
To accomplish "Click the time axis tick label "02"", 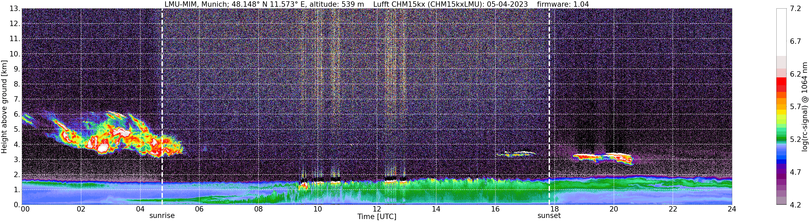I will click(81, 209).
